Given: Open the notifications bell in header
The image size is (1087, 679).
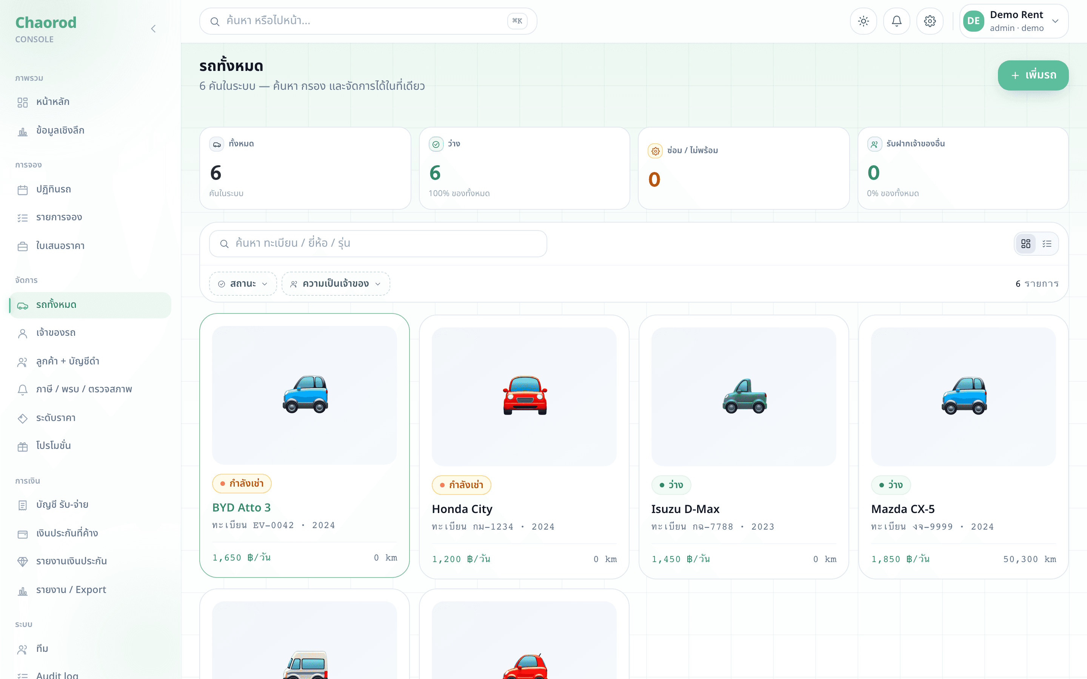Looking at the screenshot, I should [x=896, y=21].
